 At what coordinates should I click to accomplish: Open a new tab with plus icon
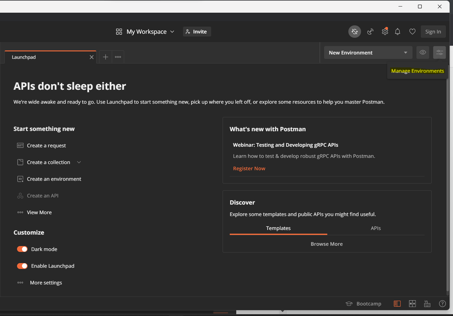pos(106,57)
